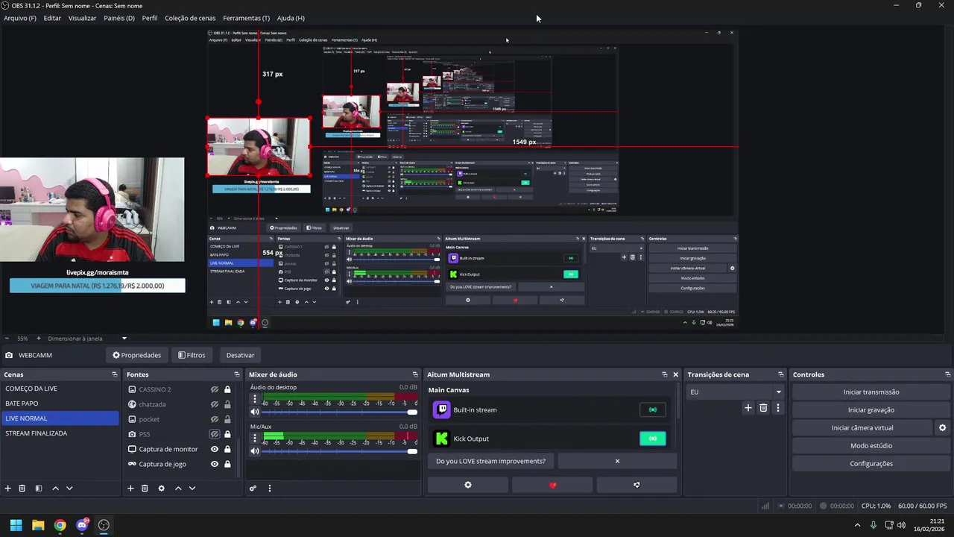Hide the Captura de jogo source
The height and width of the screenshot is (537, 954).
click(215, 464)
